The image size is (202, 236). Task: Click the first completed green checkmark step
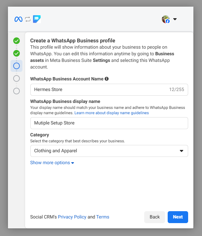(x=17, y=41)
